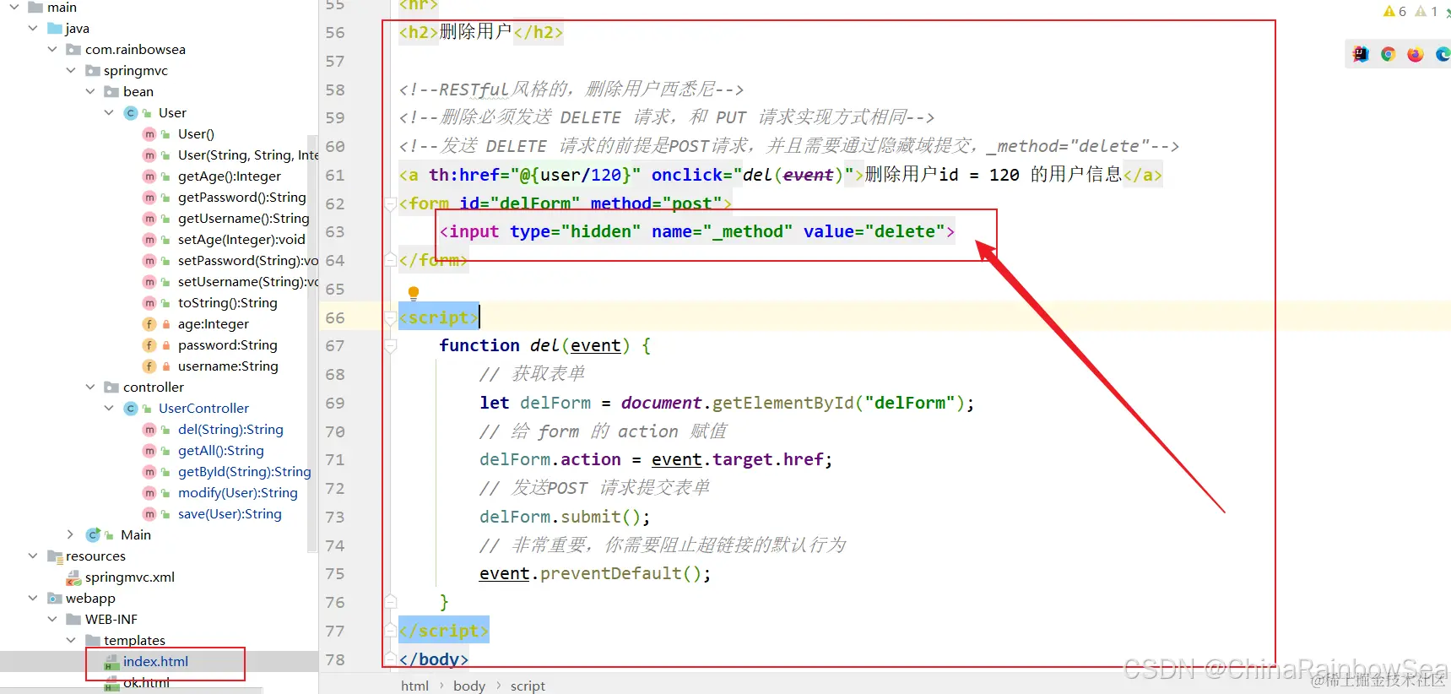Click the warnings indicator showing 6

1394,11
